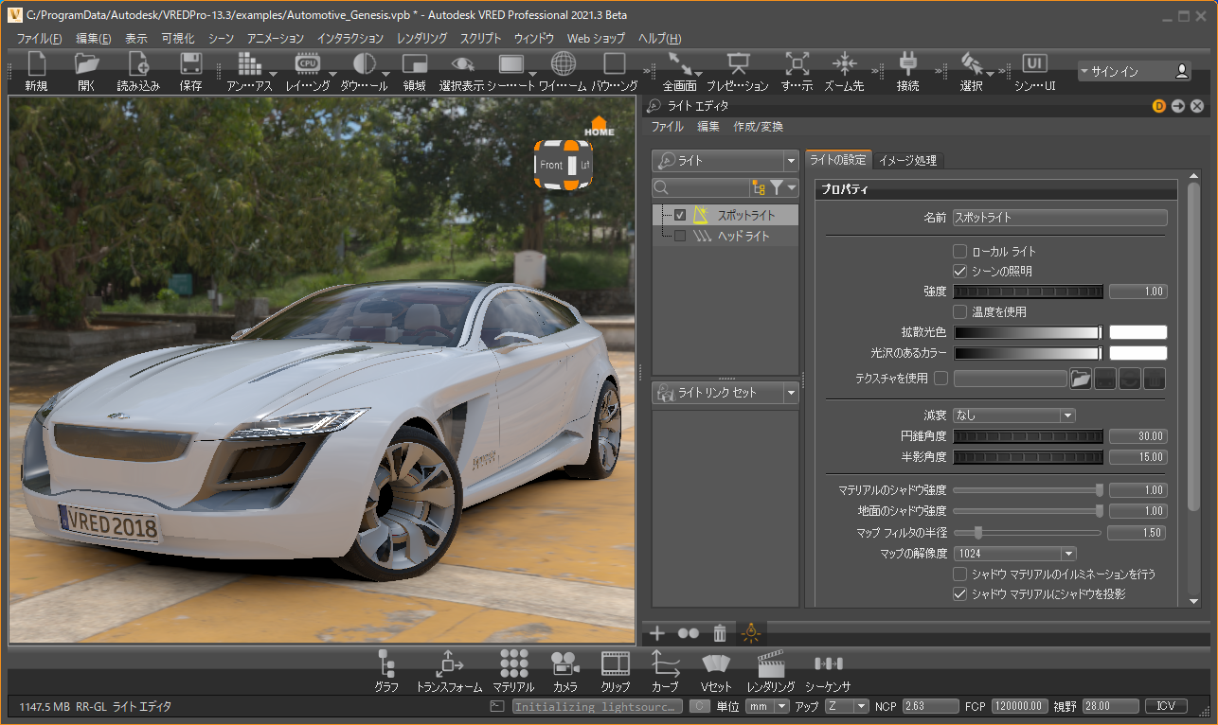Open the カメラ editor in bottom bar
This screenshot has width=1218, height=725.
coord(565,669)
